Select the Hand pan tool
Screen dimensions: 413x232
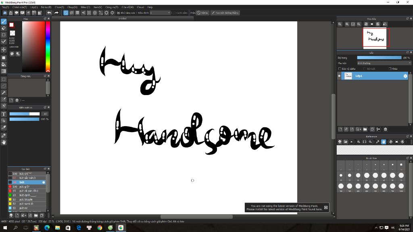click(4, 142)
